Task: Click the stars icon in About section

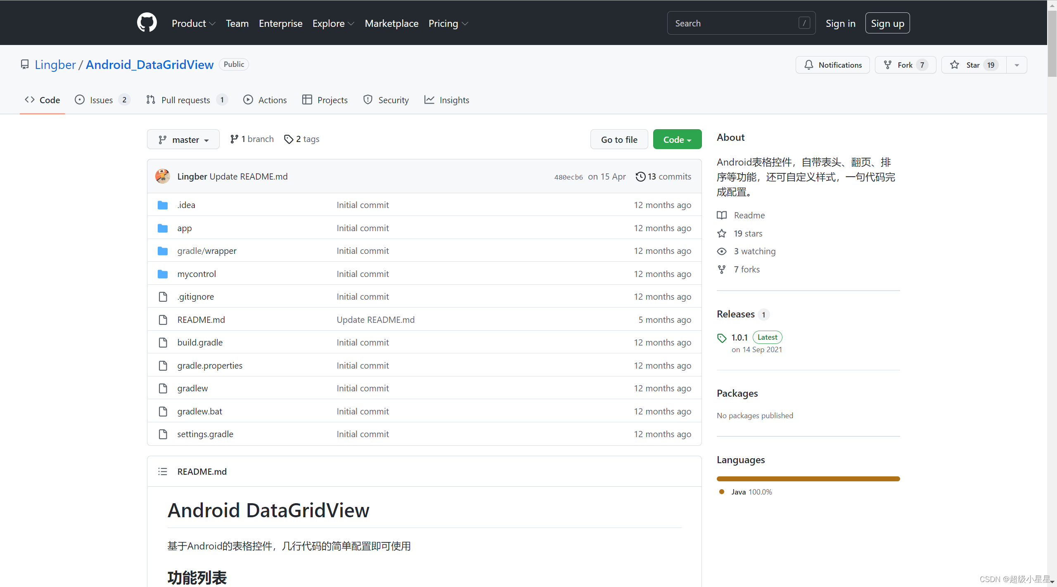Action: [722, 234]
